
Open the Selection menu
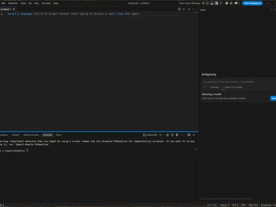pos(13,3)
